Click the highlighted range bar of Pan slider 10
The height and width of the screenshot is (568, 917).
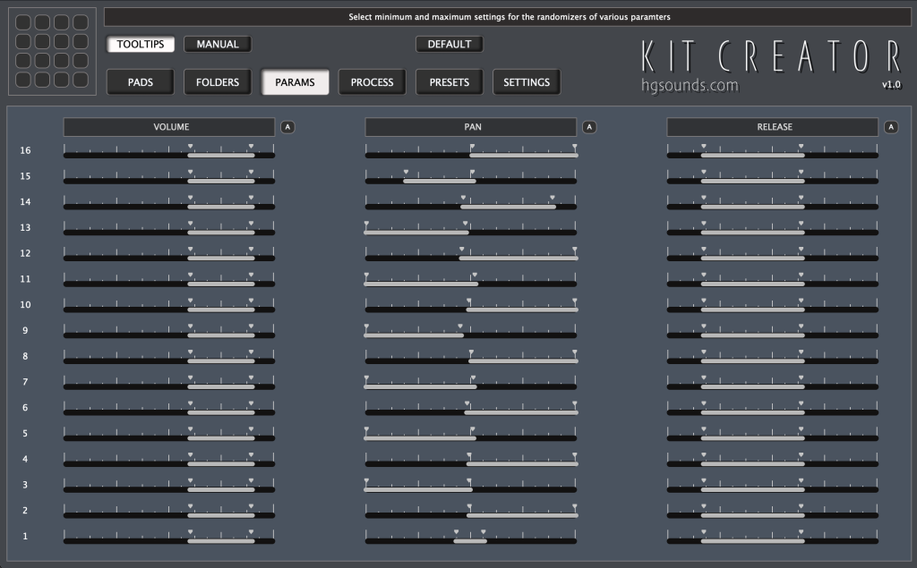(522, 309)
